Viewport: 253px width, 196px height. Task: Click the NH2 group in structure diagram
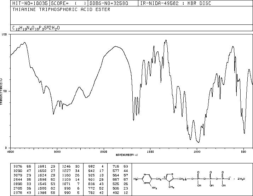coord(154,188)
